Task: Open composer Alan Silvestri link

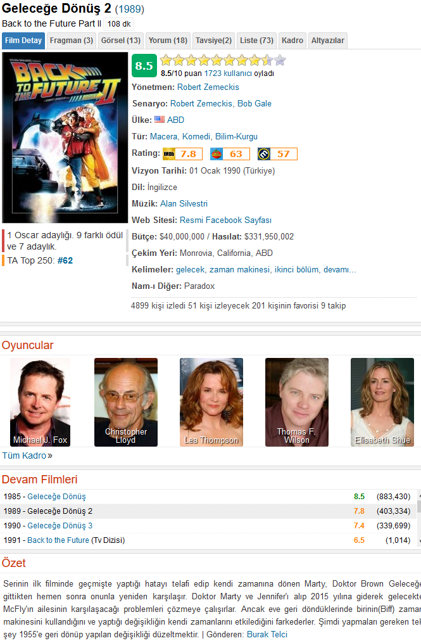Action: 184,204
